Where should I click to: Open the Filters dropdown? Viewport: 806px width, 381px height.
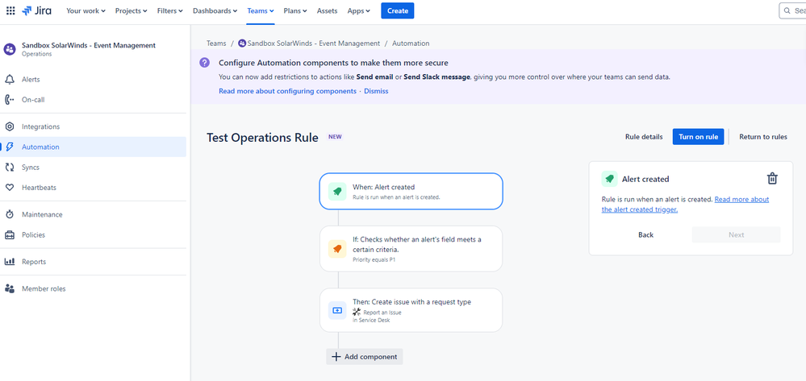(x=170, y=10)
